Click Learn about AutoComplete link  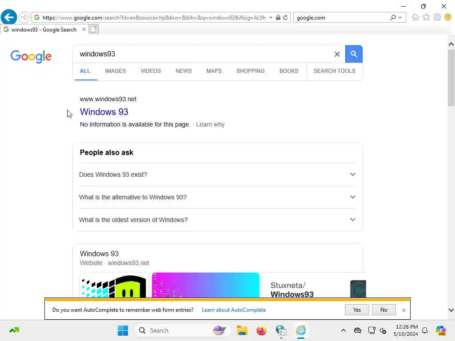[x=234, y=309]
